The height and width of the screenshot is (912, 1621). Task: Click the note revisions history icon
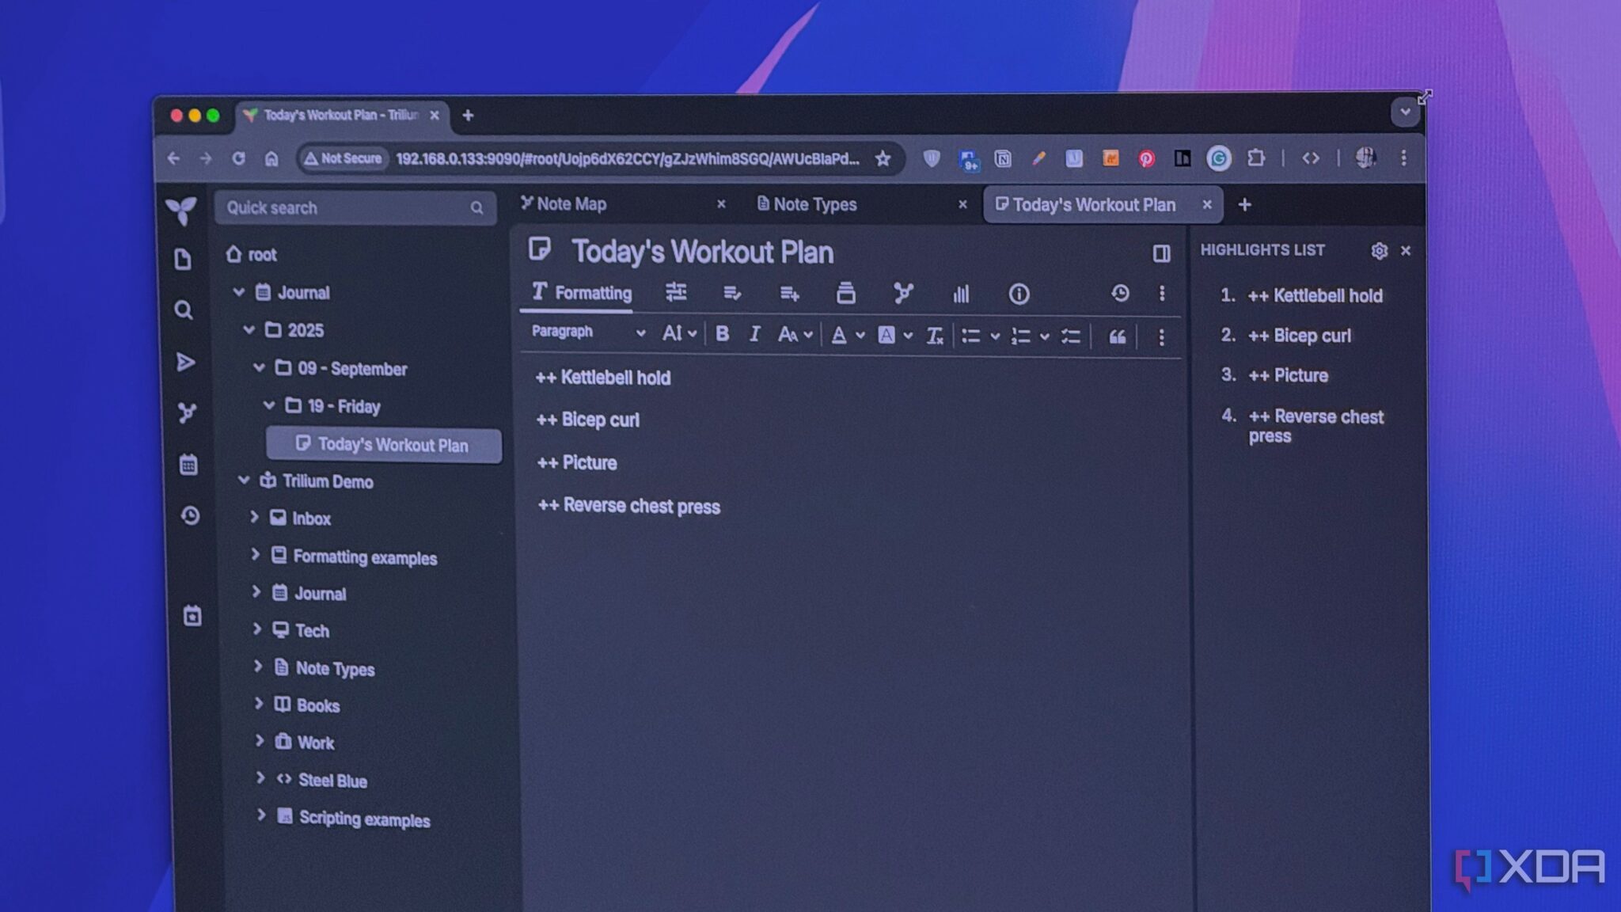coord(1119,293)
